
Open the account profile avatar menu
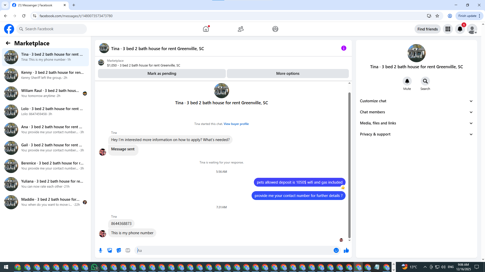pos(472,29)
